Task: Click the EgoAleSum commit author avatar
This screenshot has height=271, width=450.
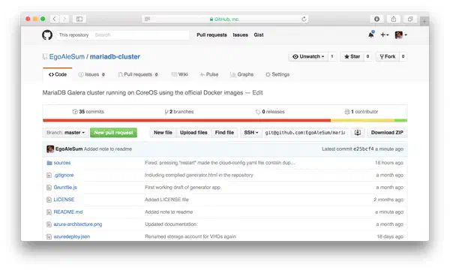Action: click(50, 149)
